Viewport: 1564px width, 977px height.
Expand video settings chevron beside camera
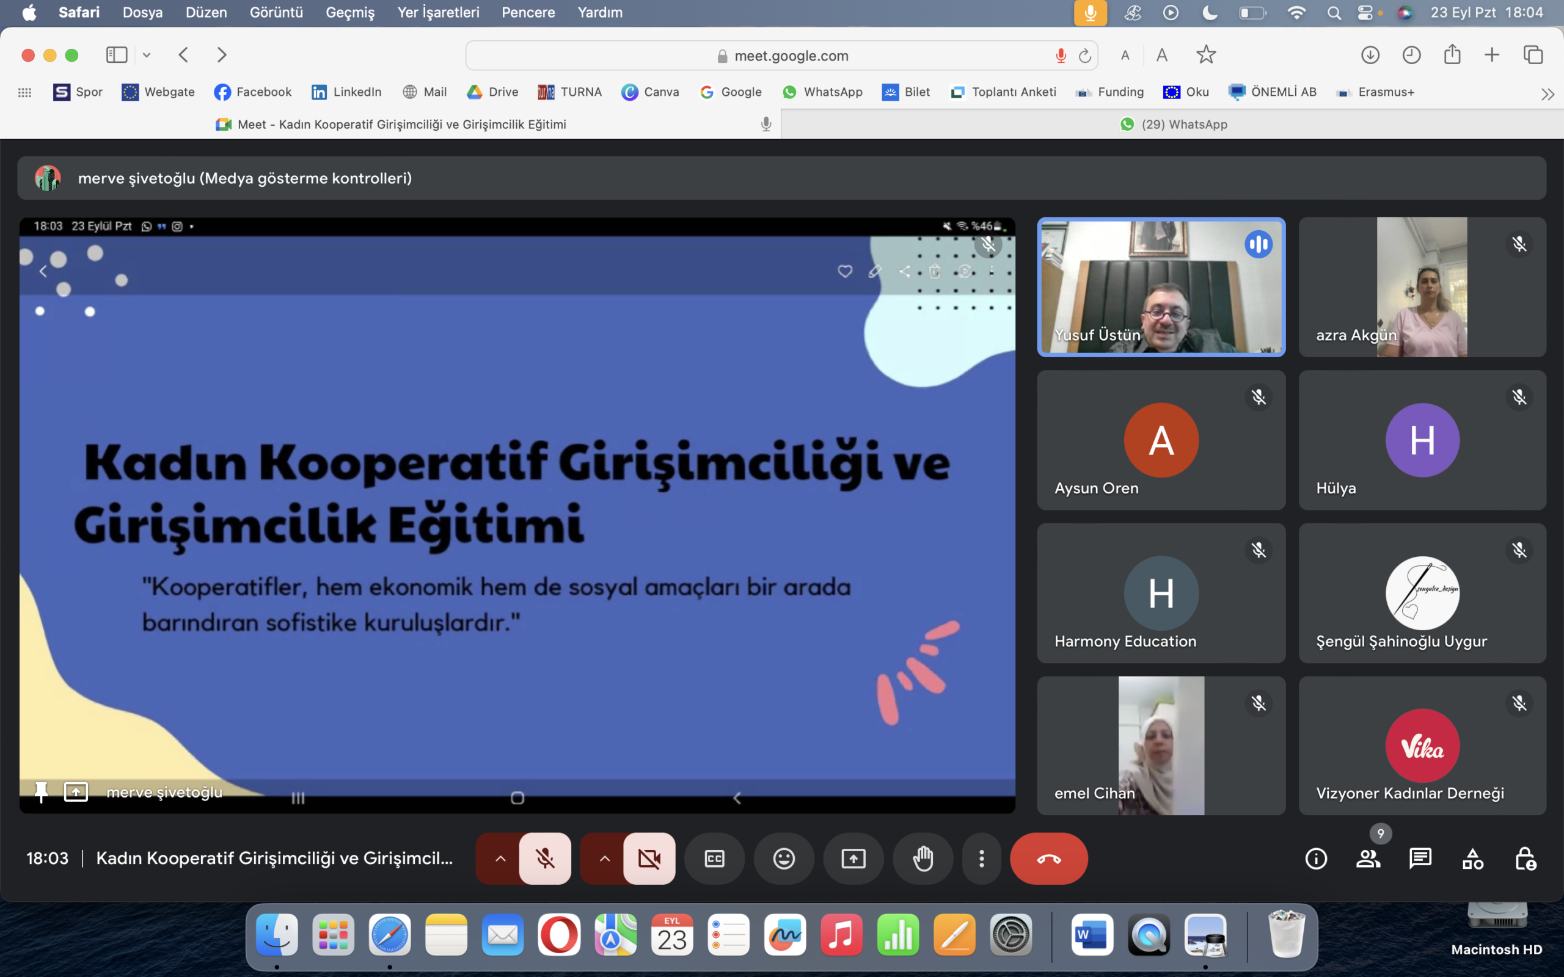[604, 859]
